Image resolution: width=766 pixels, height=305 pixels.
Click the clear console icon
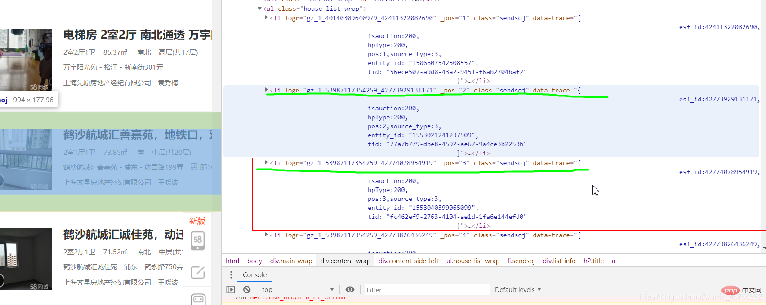[247, 290]
